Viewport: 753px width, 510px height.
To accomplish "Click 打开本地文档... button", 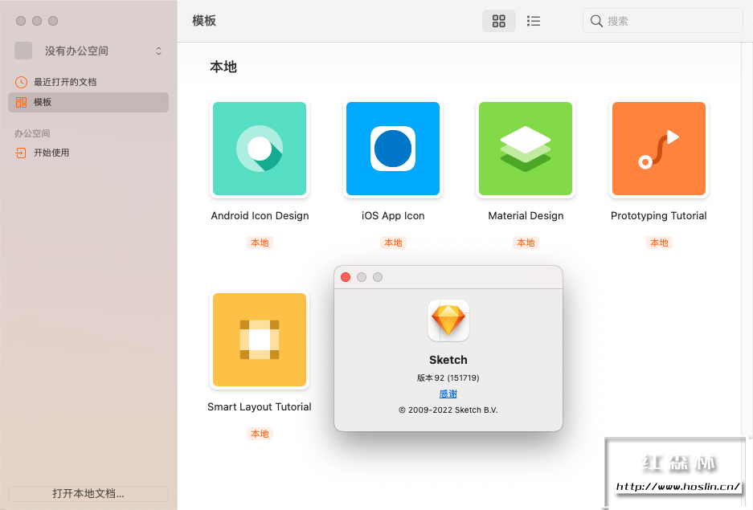I will [x=88, y=493].
